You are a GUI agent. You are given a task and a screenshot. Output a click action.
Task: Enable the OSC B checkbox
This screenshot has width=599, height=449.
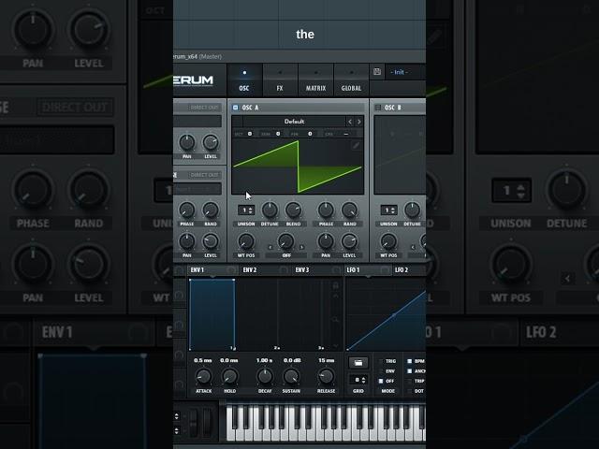(x=378, y=108)
